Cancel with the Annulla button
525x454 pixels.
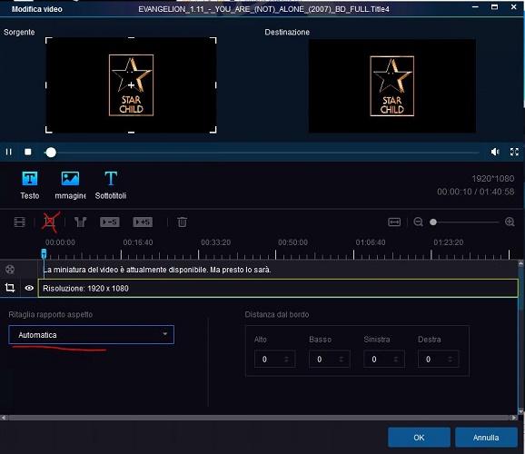click(x=486, y=438)
